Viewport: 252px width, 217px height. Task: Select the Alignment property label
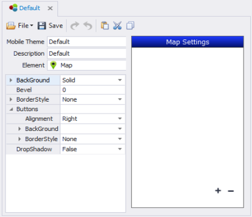(x=39, y=119)
